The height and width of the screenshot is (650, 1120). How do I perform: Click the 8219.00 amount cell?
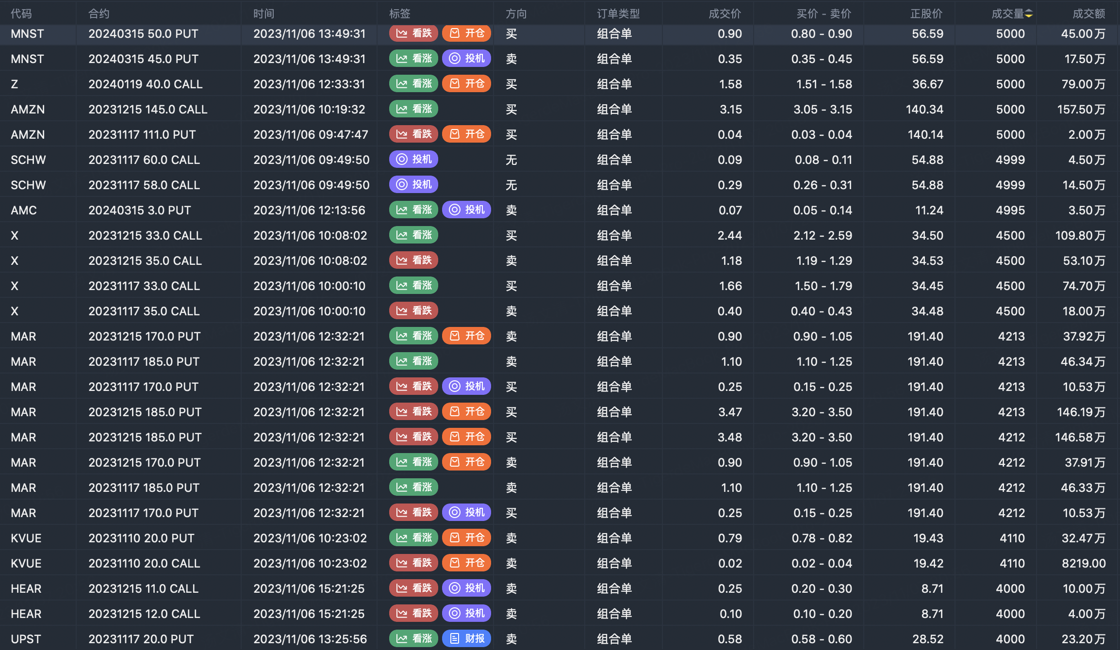1084,563
